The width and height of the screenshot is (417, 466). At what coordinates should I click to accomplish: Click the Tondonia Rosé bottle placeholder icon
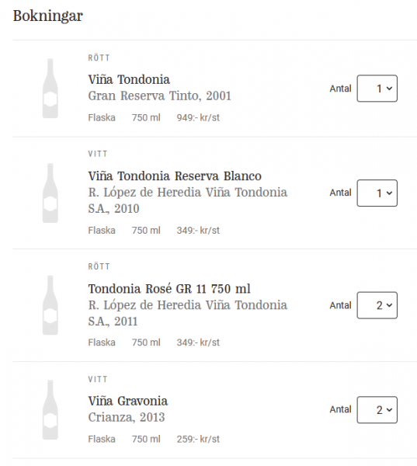(50, 305)
